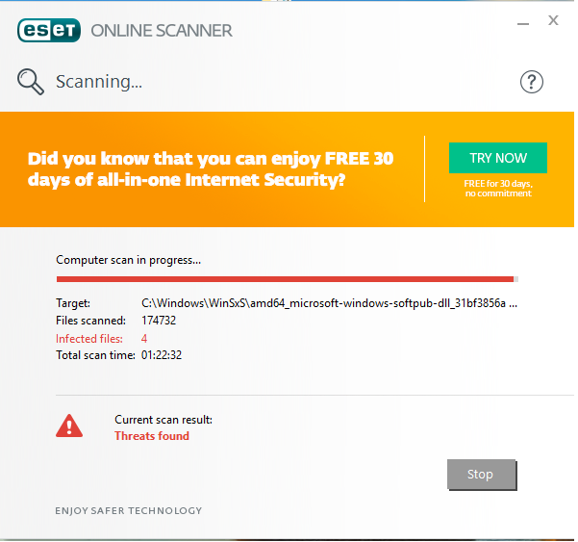Click the 'Threats found' result text
This screenshot has width=578, height=542.
[152, 436]
